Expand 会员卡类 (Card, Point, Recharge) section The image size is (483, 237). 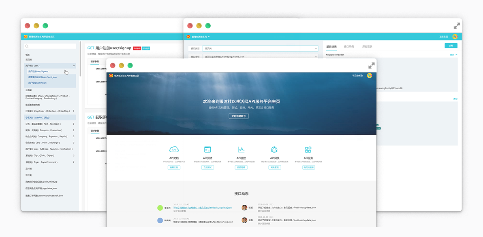[x=74, y=143]
